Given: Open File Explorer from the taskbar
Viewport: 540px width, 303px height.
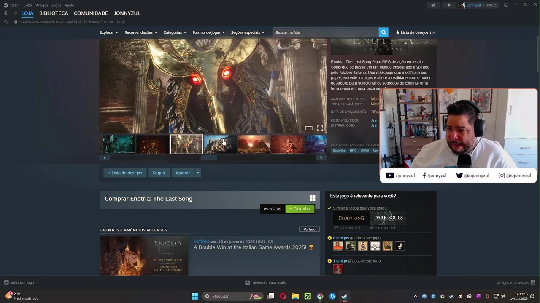Looking at the screenshot, I should (295, 296).
